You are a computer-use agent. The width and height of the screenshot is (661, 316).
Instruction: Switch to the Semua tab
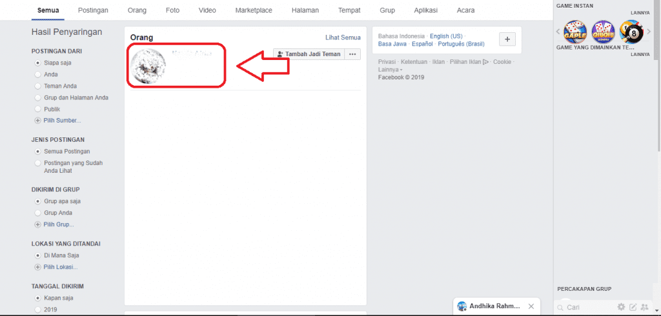click(x=48, y=10)
